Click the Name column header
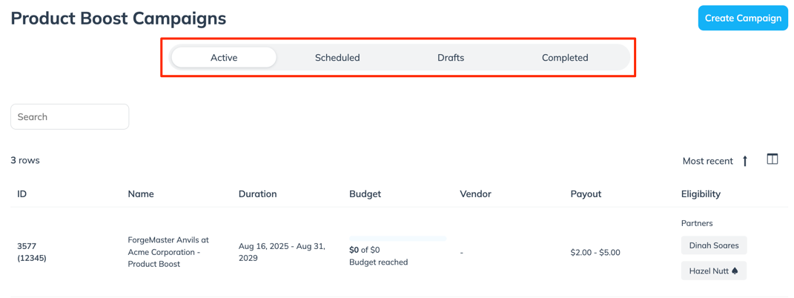794x298 pixels. 141,194
